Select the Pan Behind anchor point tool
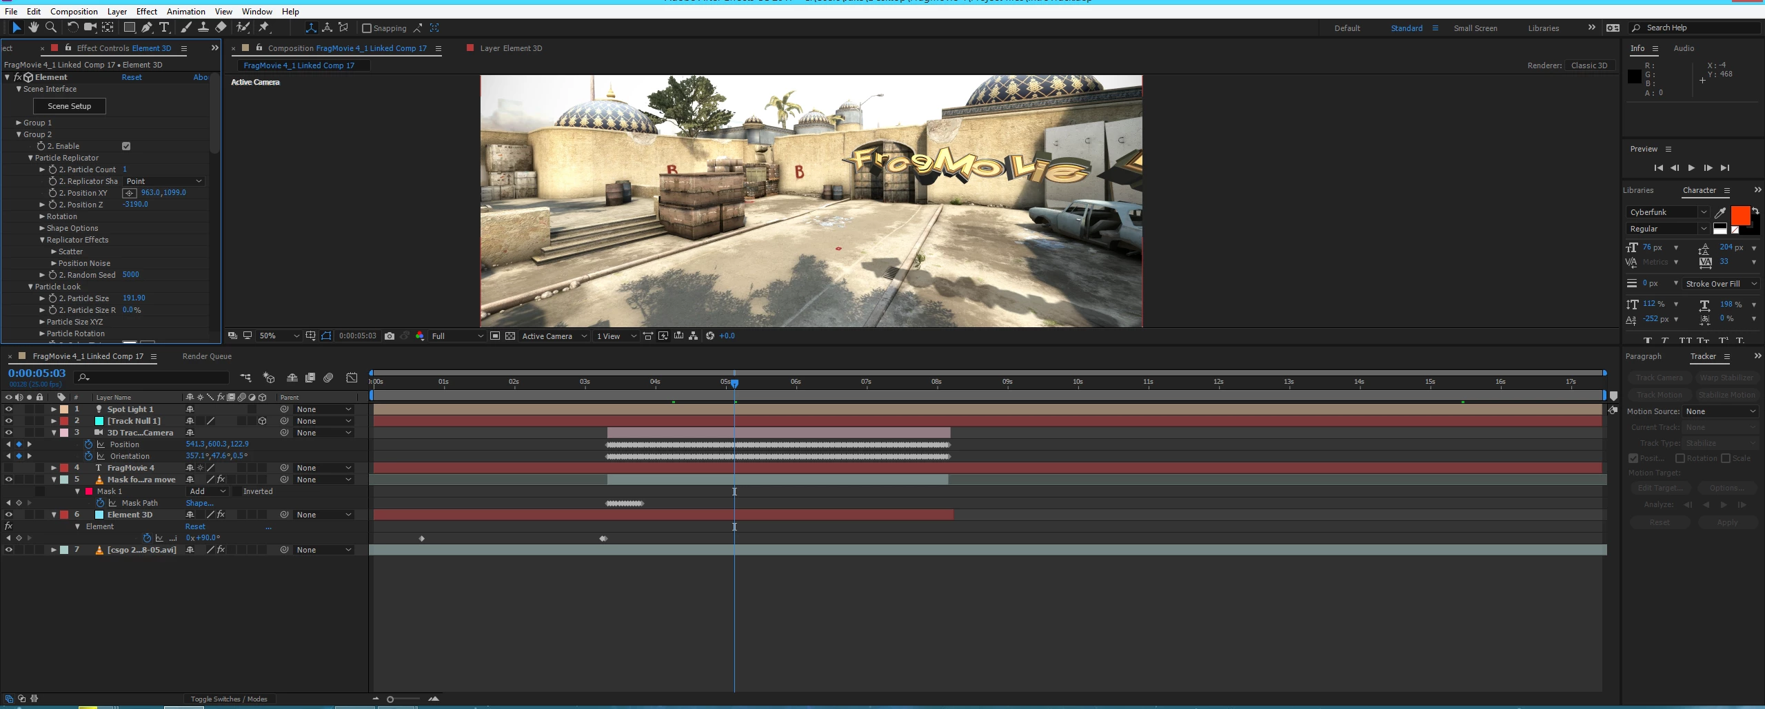The height and width of the screenshot is (709, 1765). tap(108, 28)
